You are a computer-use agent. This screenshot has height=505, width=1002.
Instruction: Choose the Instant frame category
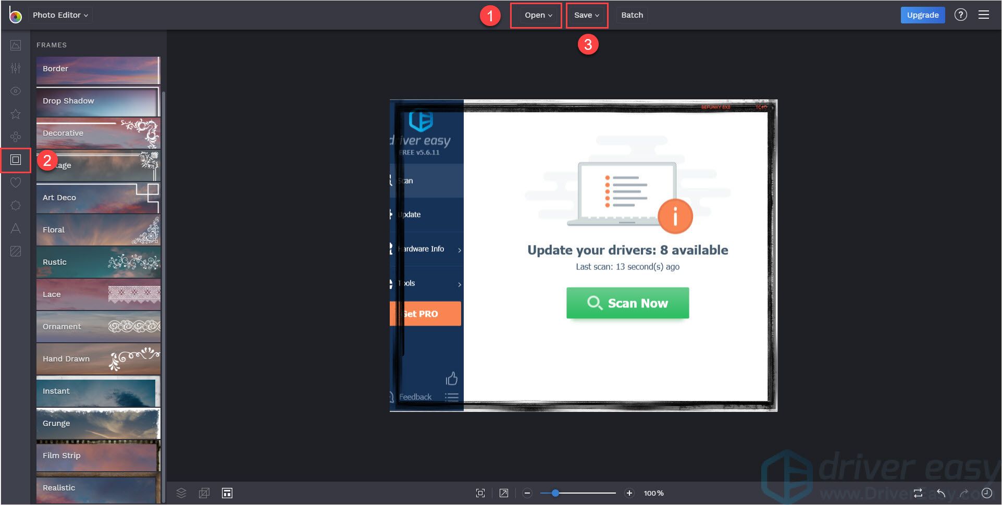[x=98, y=392]
